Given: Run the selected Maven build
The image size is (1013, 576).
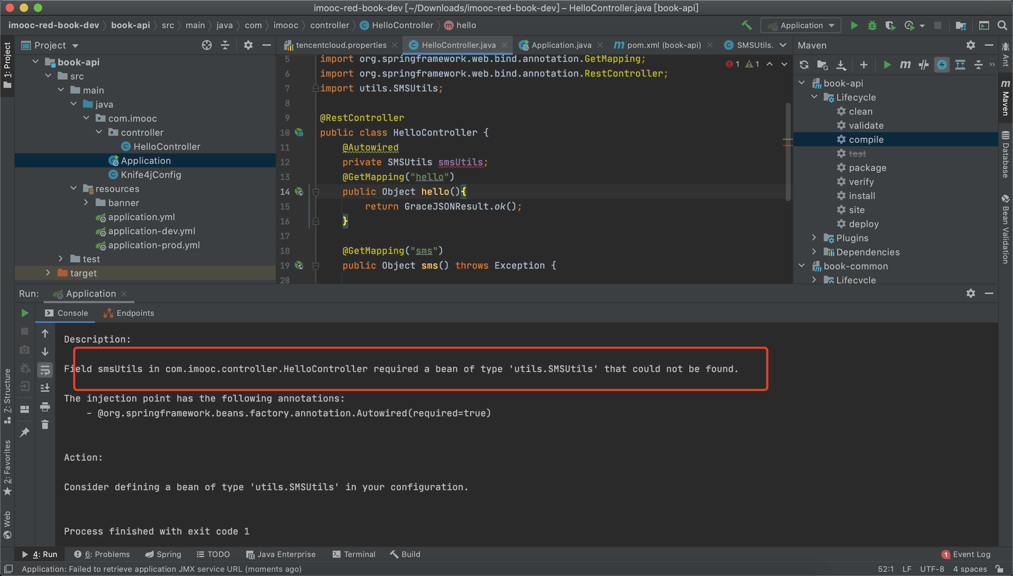Looking at the screenshot, I should 887,64.
